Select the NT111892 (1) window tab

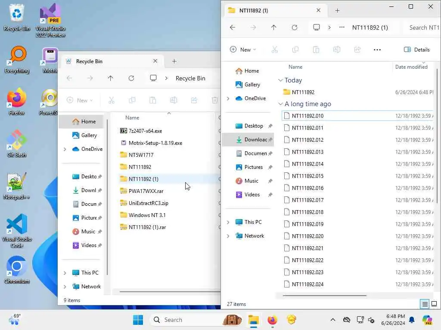coord(276,10)
